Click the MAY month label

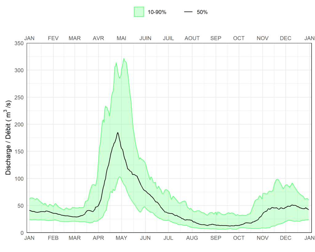point(121,238)
